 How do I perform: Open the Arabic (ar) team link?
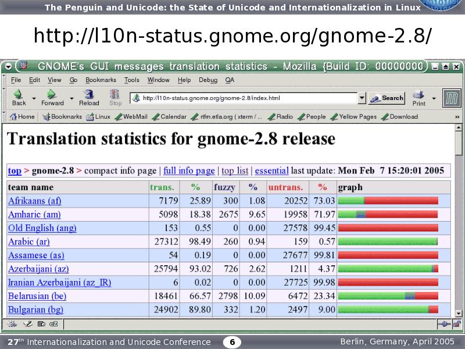pos(28,241)
